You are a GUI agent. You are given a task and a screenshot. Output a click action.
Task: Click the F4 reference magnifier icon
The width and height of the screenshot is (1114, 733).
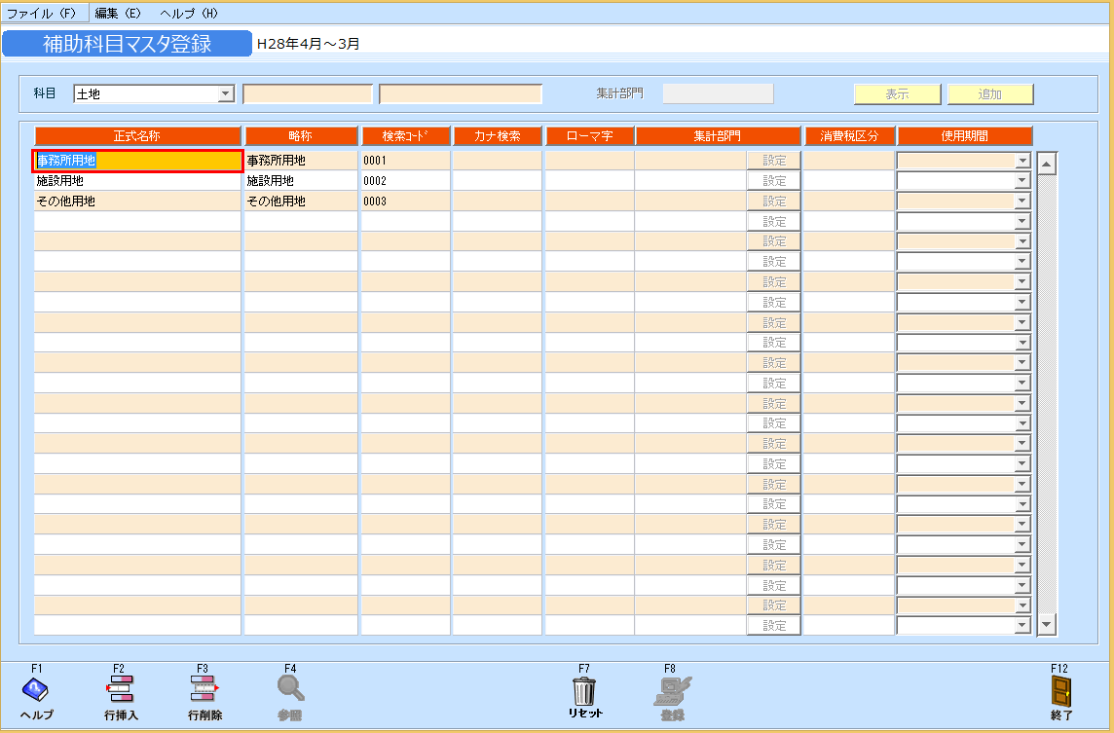pos(290,690)
